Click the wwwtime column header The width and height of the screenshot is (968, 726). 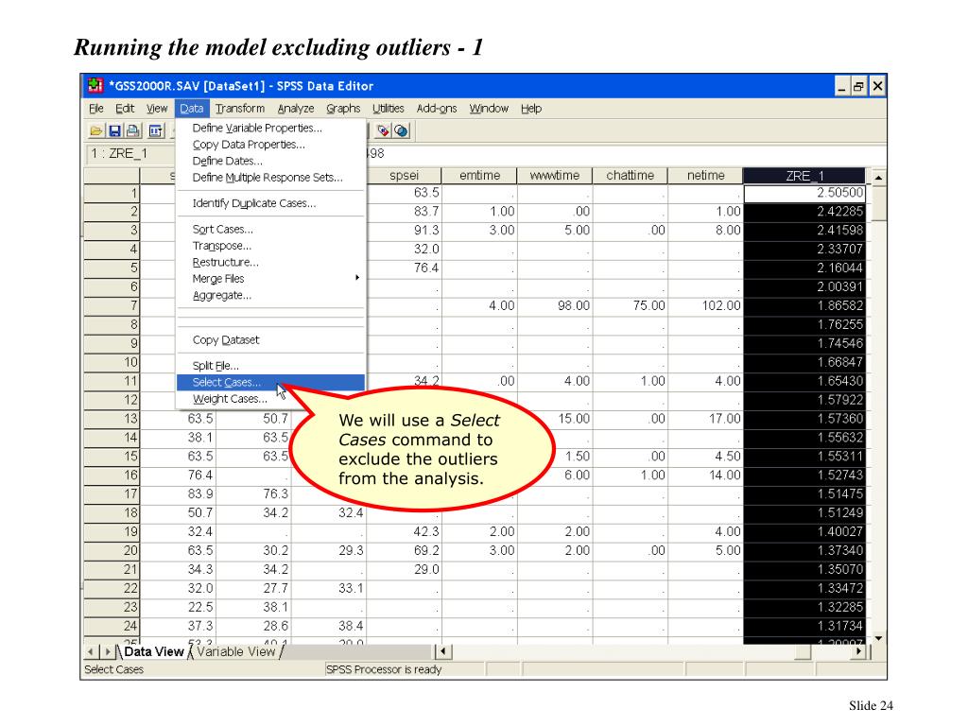pyautogui.click(x=554, y=175)
